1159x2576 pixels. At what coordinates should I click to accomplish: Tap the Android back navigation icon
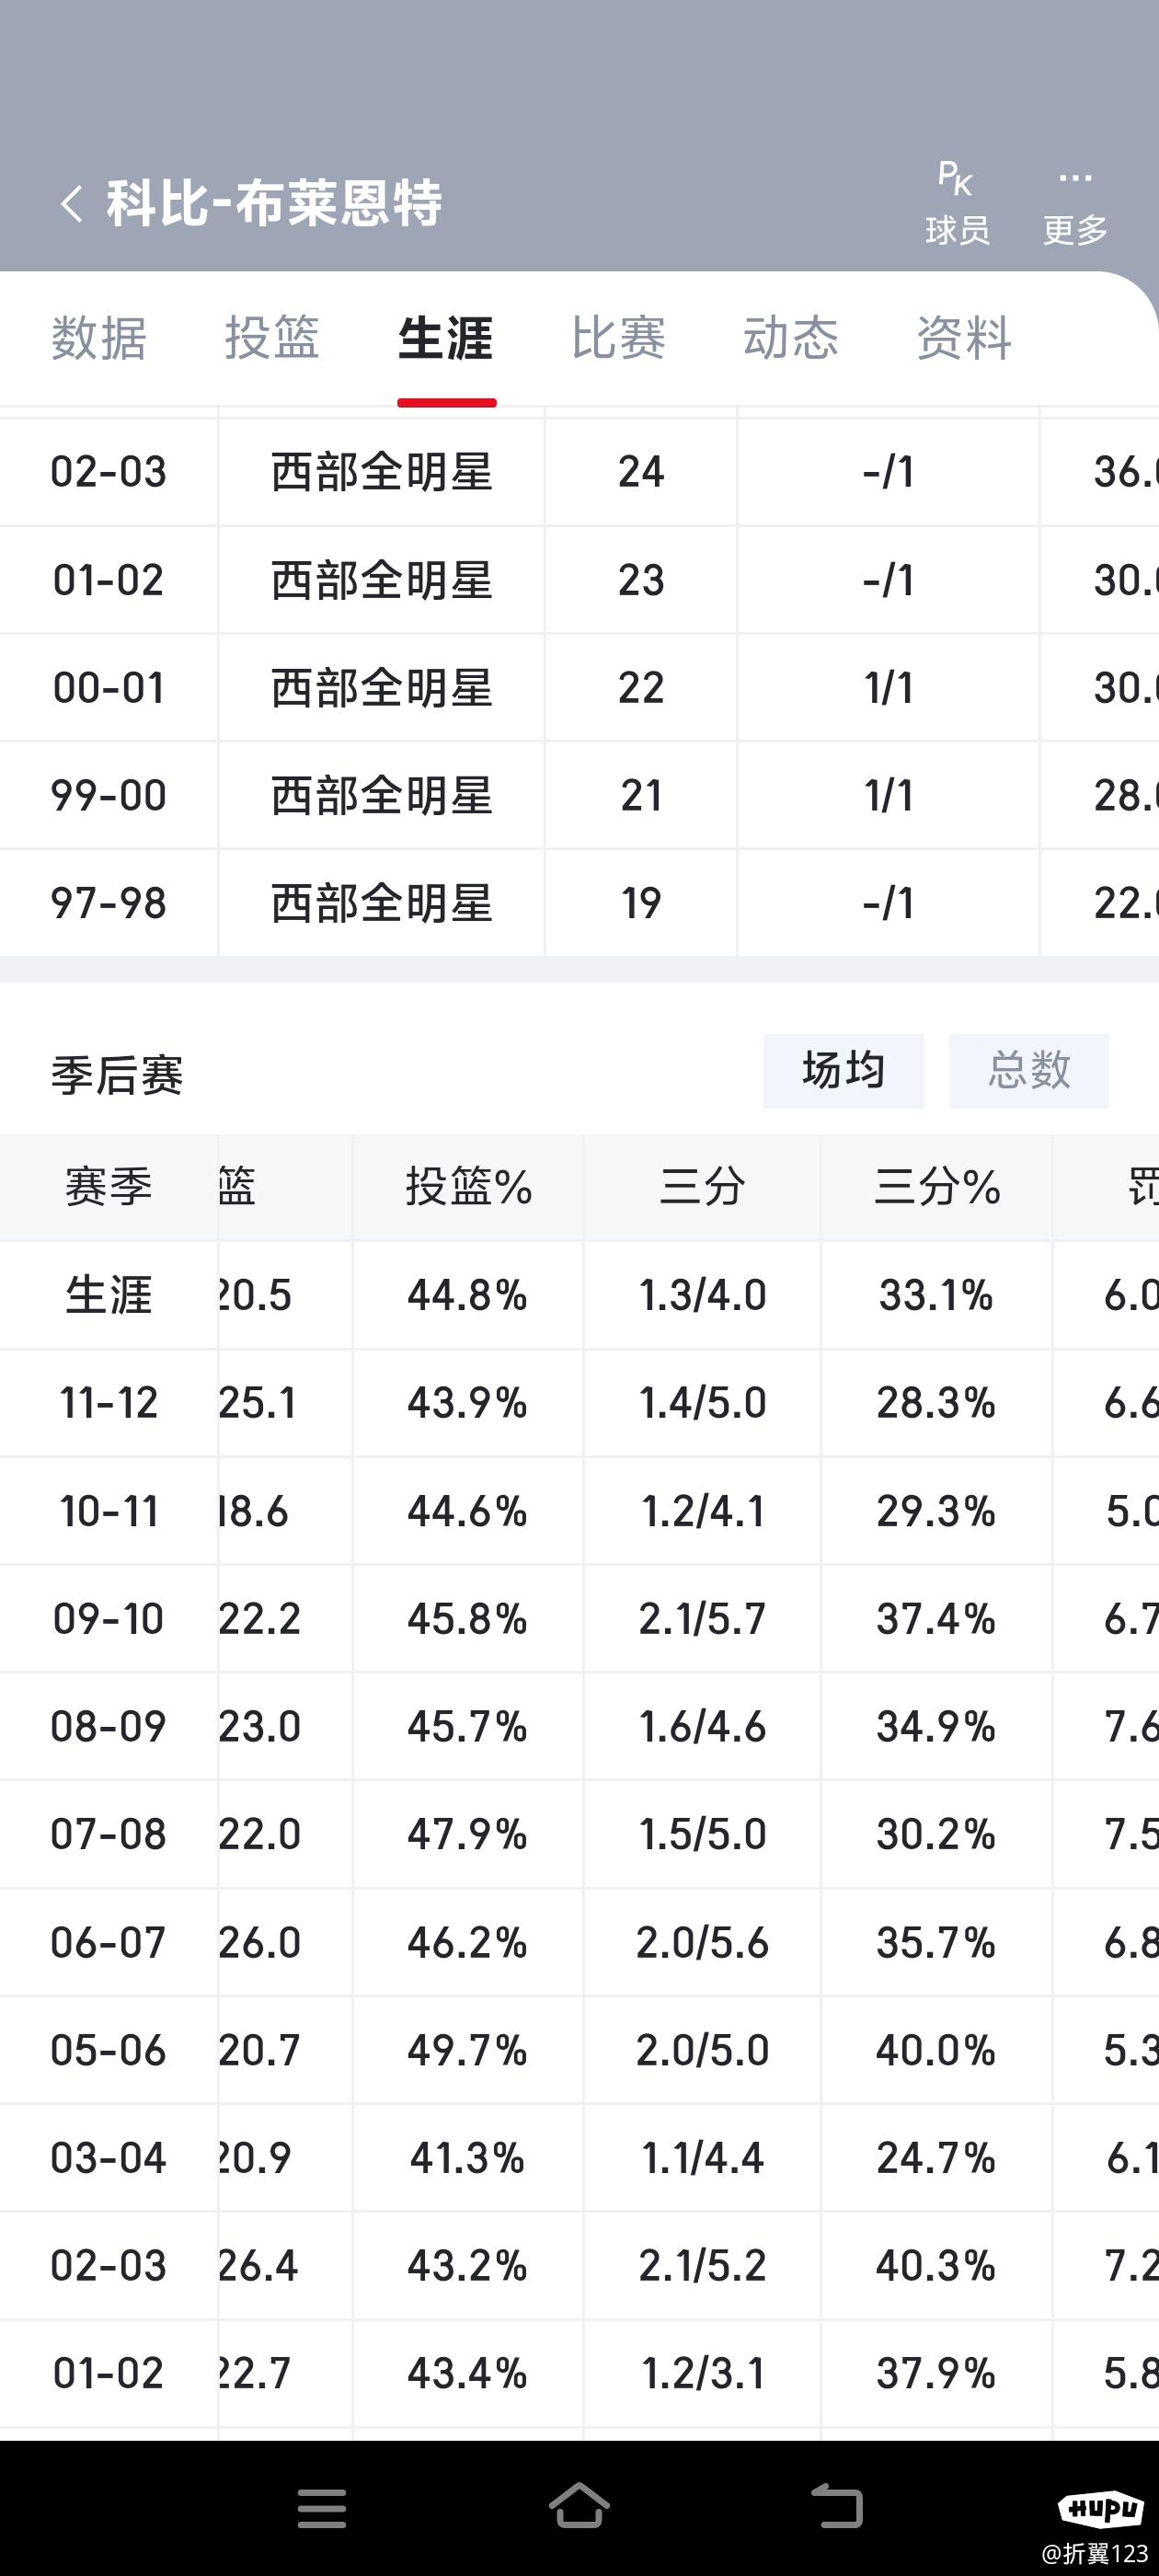836,2506
